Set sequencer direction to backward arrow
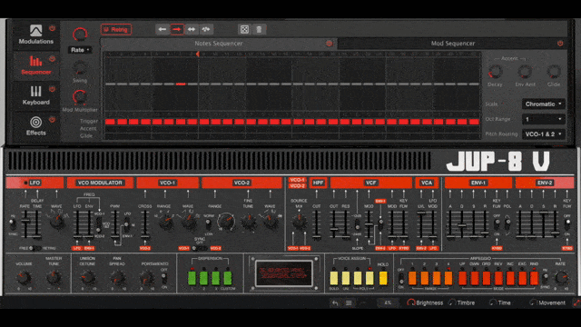Screen dimensions: 581x327 pos(162,29)
